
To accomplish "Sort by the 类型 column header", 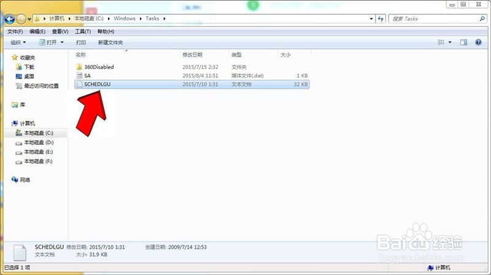I will coord(236,55).
